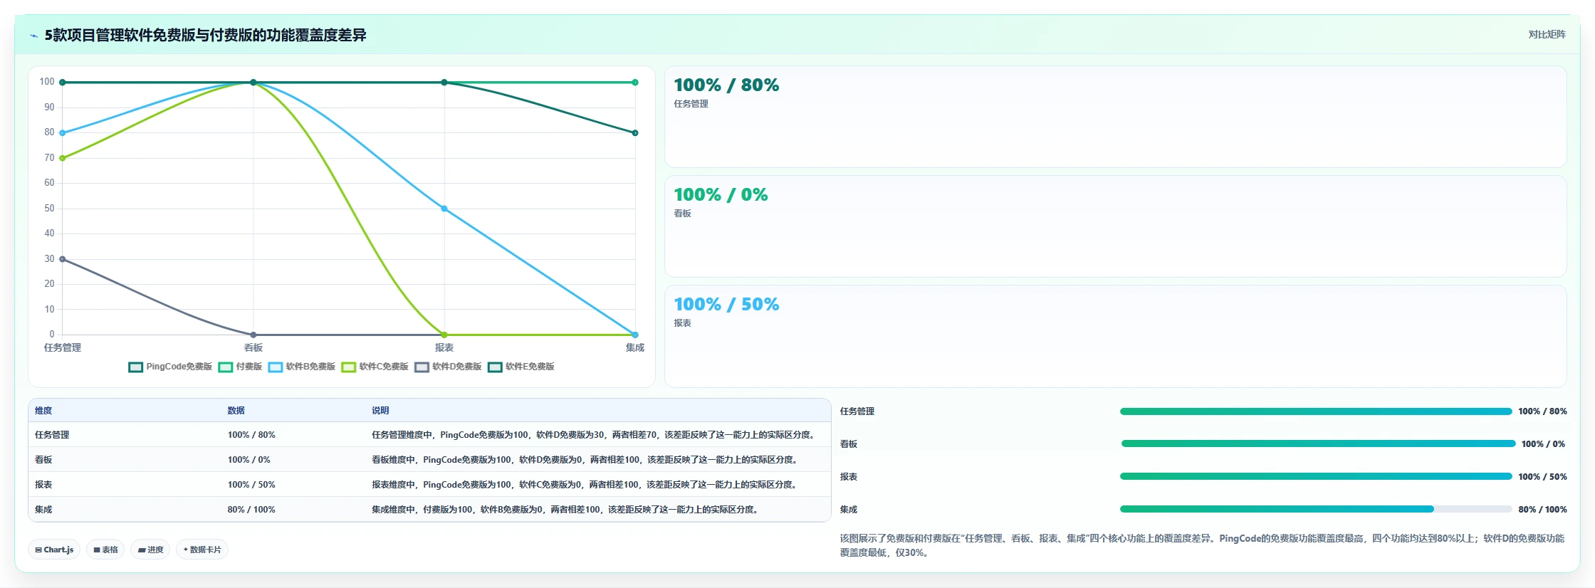Viewport: 1595px width, 588px height.
Task: Click the 数据卡片 tag chip
Action: tap(202, 550)
